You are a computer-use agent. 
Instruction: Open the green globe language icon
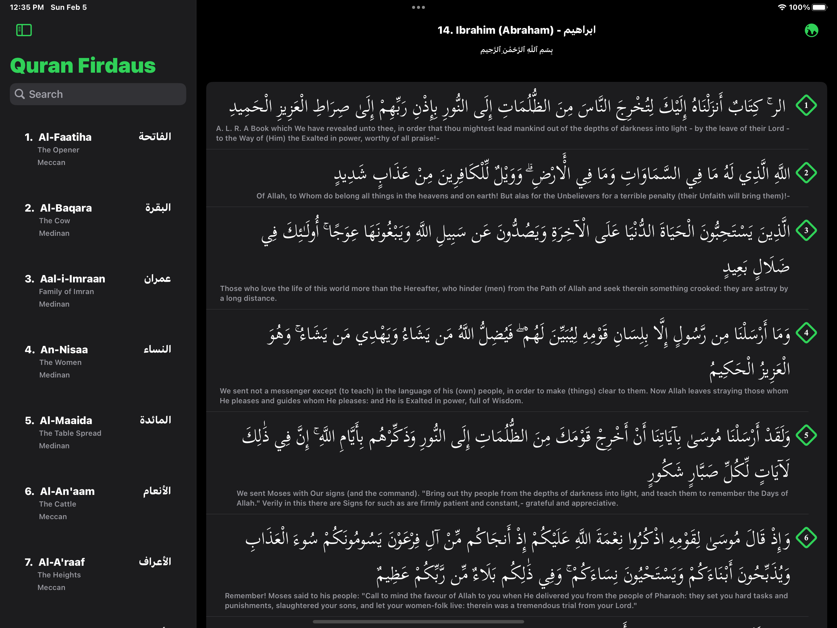(x=811, y=30)
